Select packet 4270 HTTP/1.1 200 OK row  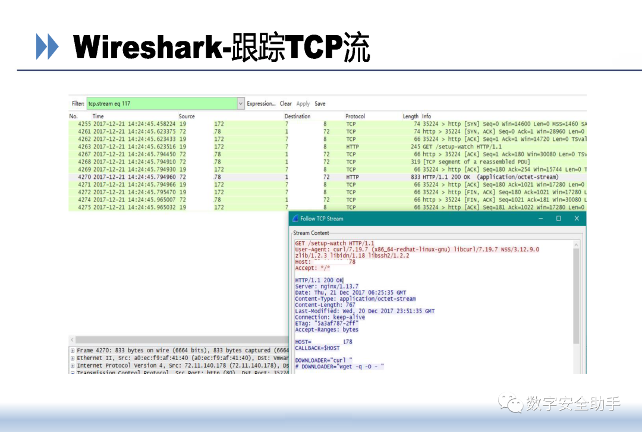pos(328,177)
